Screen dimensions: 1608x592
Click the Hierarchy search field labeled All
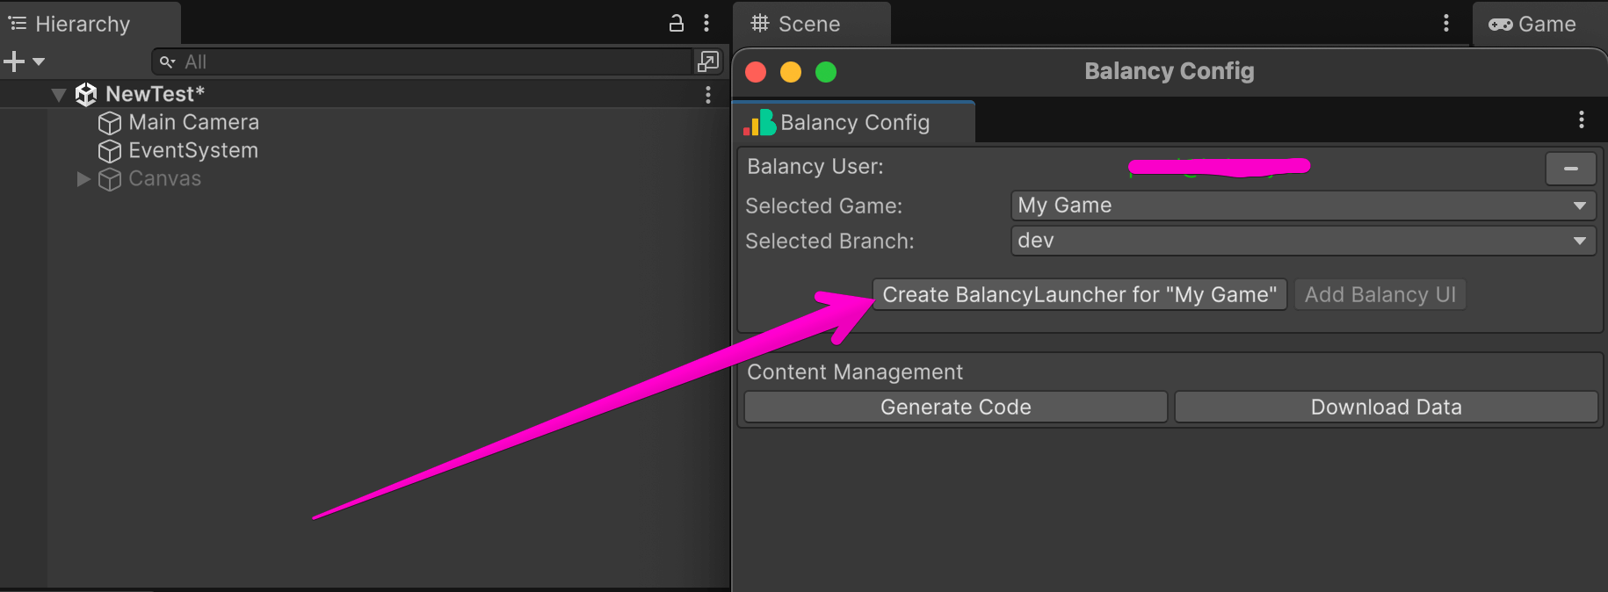[422, 61]
